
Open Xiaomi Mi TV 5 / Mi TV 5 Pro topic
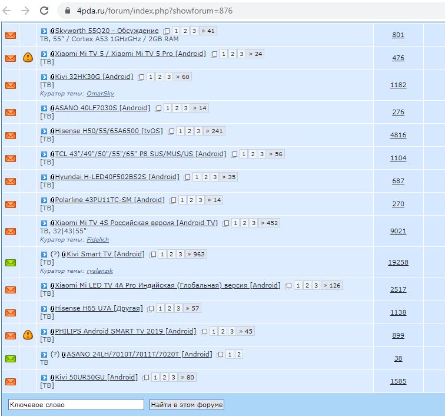130,54
